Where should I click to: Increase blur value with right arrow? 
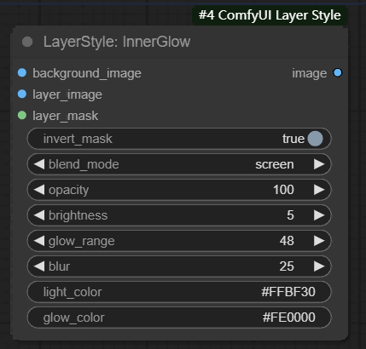point(319,266)
